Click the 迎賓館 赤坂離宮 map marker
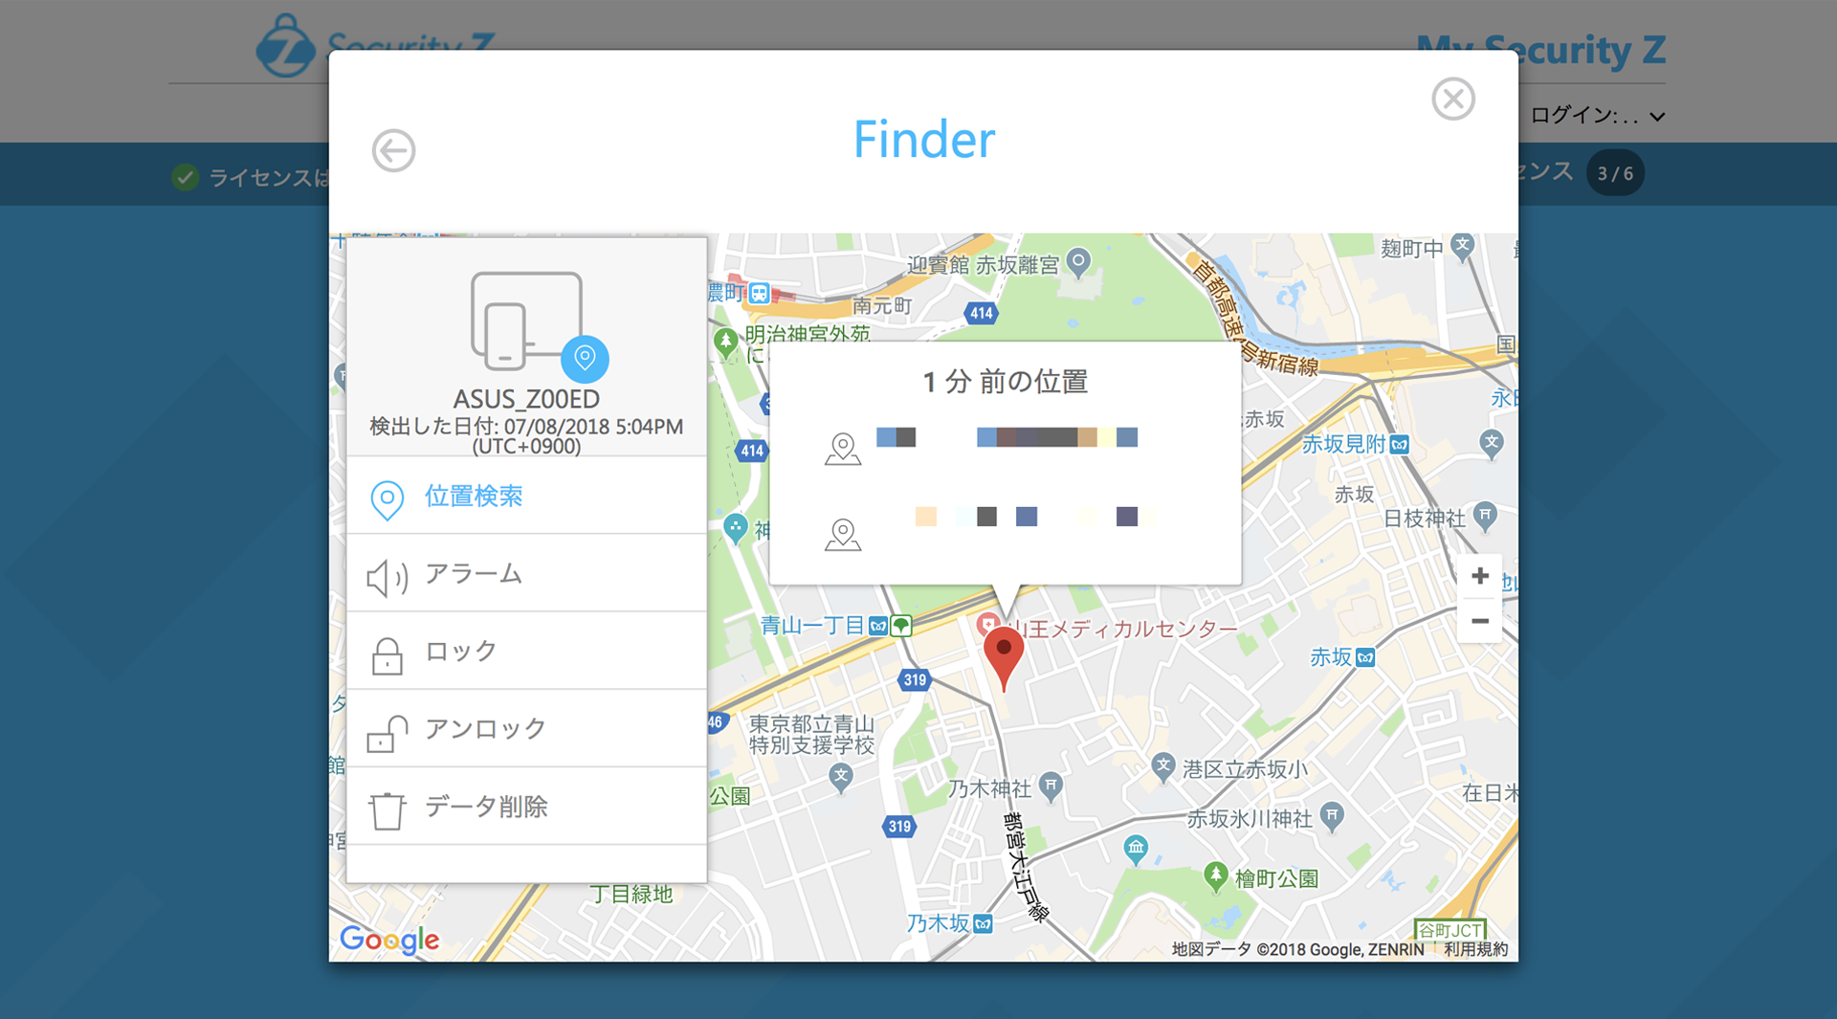The height and width of the screenshot is (1019, 1837). pyautogui.click(x=1078, y=261)
